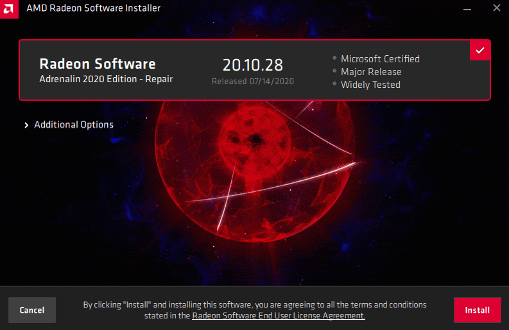The image size is (509, 330).
Task: Expand Additional Options chevron
Action: coord(26,125)
